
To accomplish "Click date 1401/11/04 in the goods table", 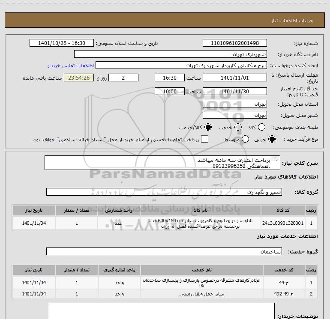I will click(x=34, y=223).
